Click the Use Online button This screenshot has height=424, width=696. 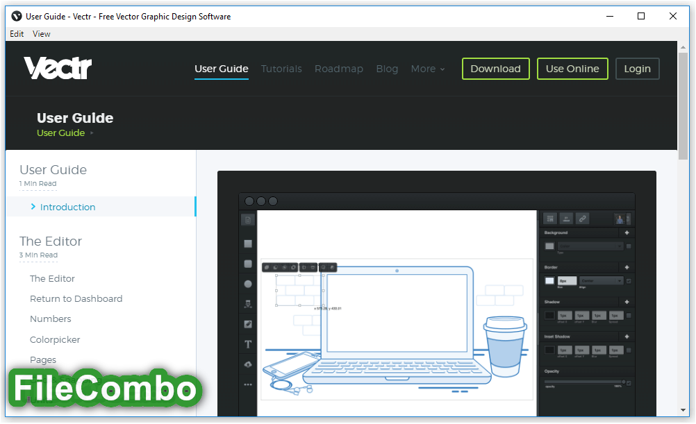tap(572, 69)
